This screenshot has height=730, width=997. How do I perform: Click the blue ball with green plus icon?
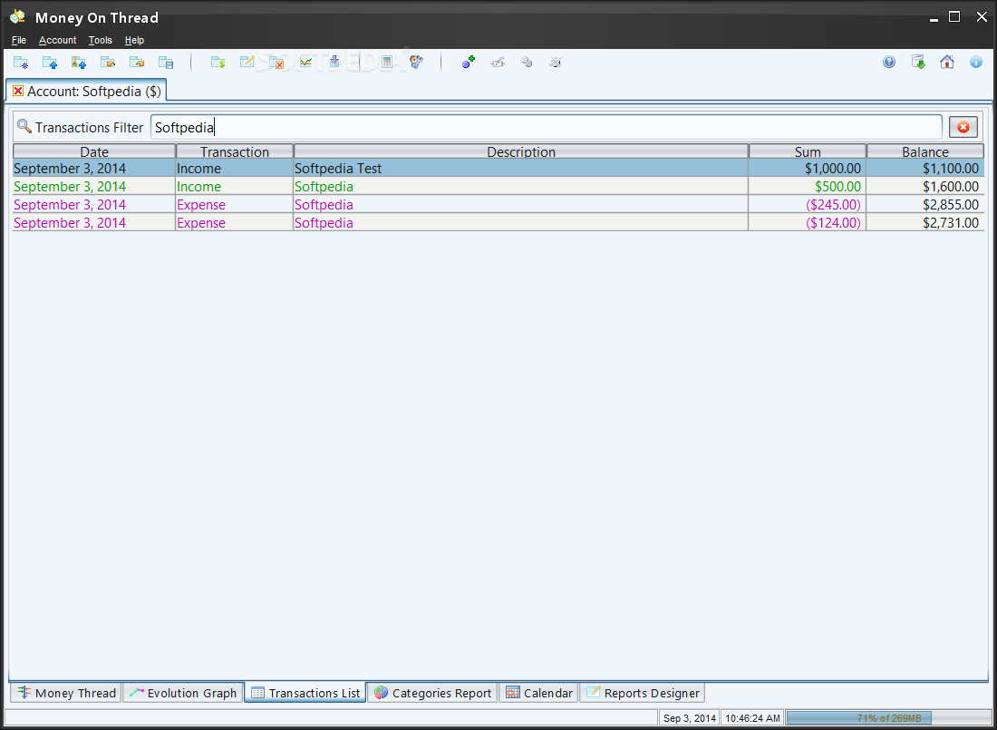pyautogui.click(x=469, y=63)
